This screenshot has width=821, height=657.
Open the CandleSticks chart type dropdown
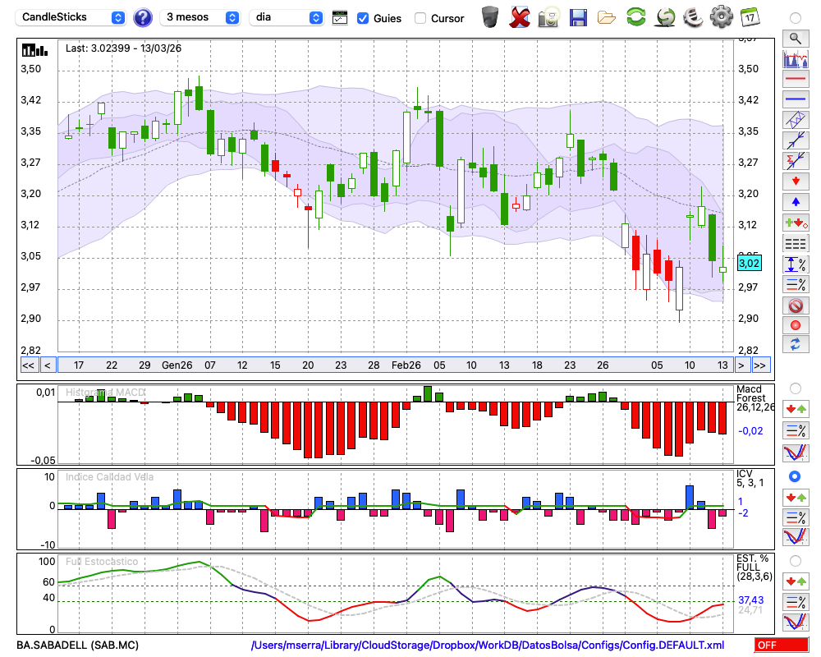[72, 17]
